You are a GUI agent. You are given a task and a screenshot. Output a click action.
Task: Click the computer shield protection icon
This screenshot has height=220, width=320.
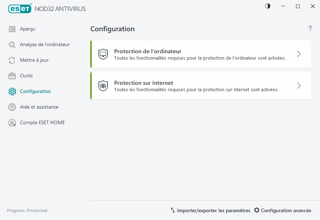click(x=103, y=54)
